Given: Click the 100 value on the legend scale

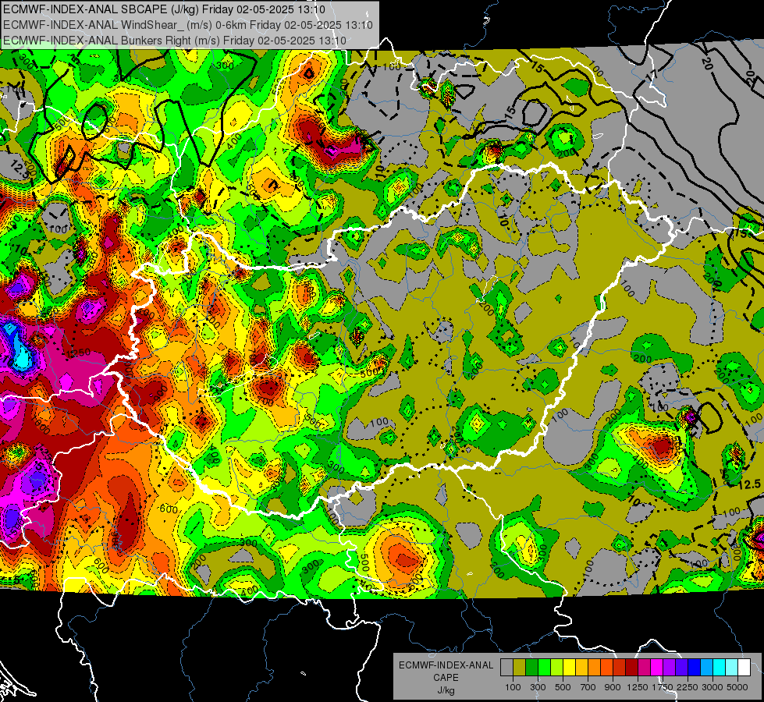Looking at the screenshot, I should click(513, 687).
